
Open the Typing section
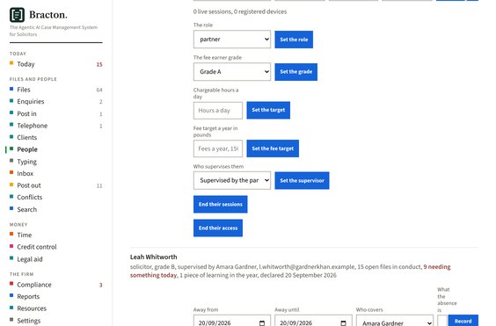(26, 162)
